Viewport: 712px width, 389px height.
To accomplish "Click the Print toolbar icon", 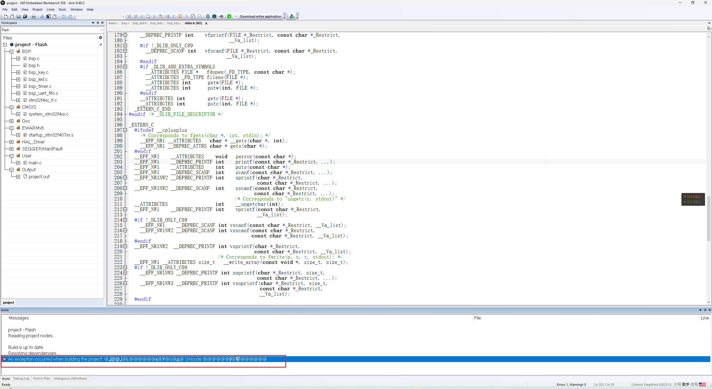I will [x=34, y=16].
